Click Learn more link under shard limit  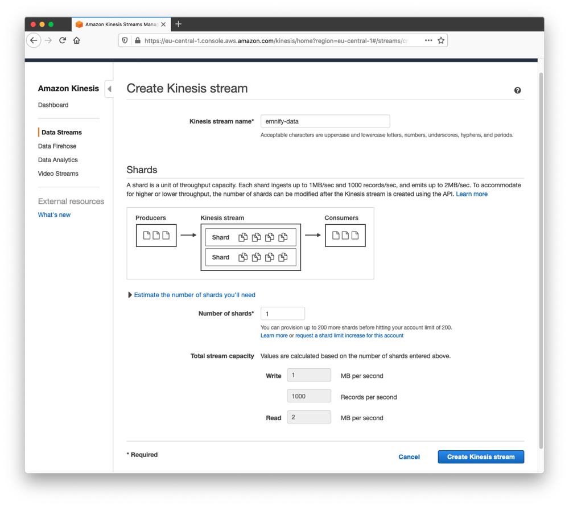pos(274,335)
